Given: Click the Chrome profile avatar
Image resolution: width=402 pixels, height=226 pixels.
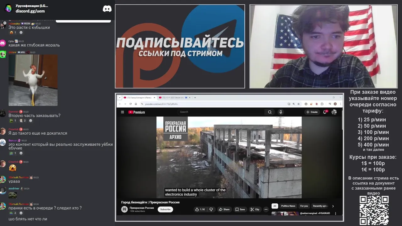Looking at the screenshot, I should pos(335,104).
